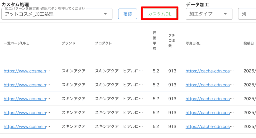The width and height of the screenshot is (256, 138).
Task: Click the プロダクト column header
Action: (103, 43)
